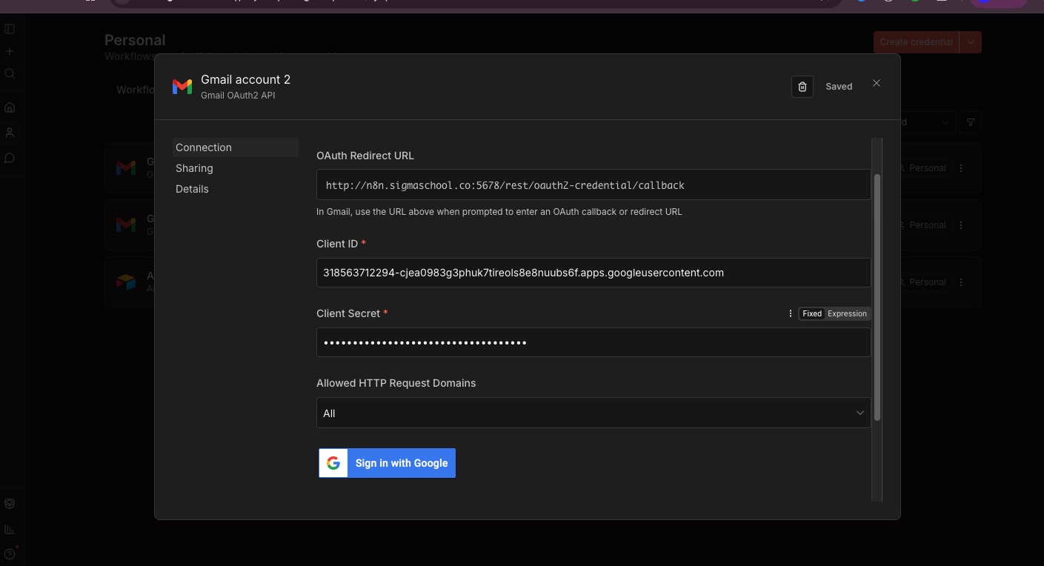Switch Client Secret to Expression mode
This screenshot has width=1044, height=566.
(847, 313)
